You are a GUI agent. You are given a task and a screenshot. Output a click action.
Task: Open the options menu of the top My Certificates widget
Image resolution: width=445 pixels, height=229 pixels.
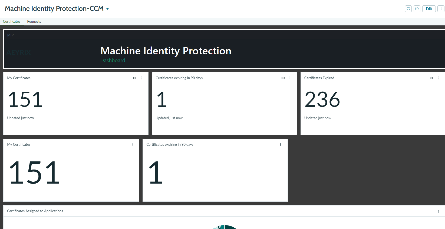point(141,78)
